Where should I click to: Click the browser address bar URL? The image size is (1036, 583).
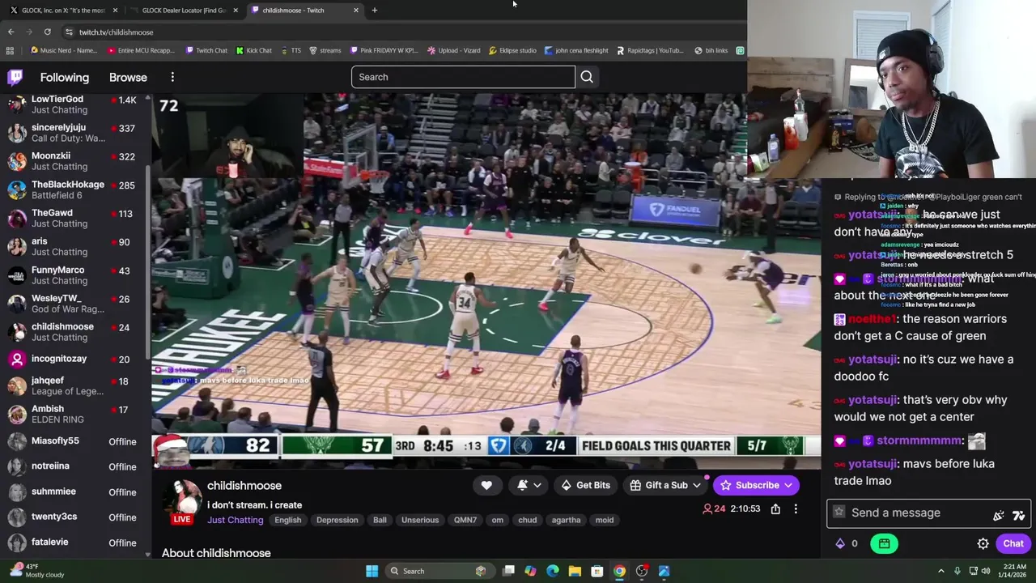116,32
